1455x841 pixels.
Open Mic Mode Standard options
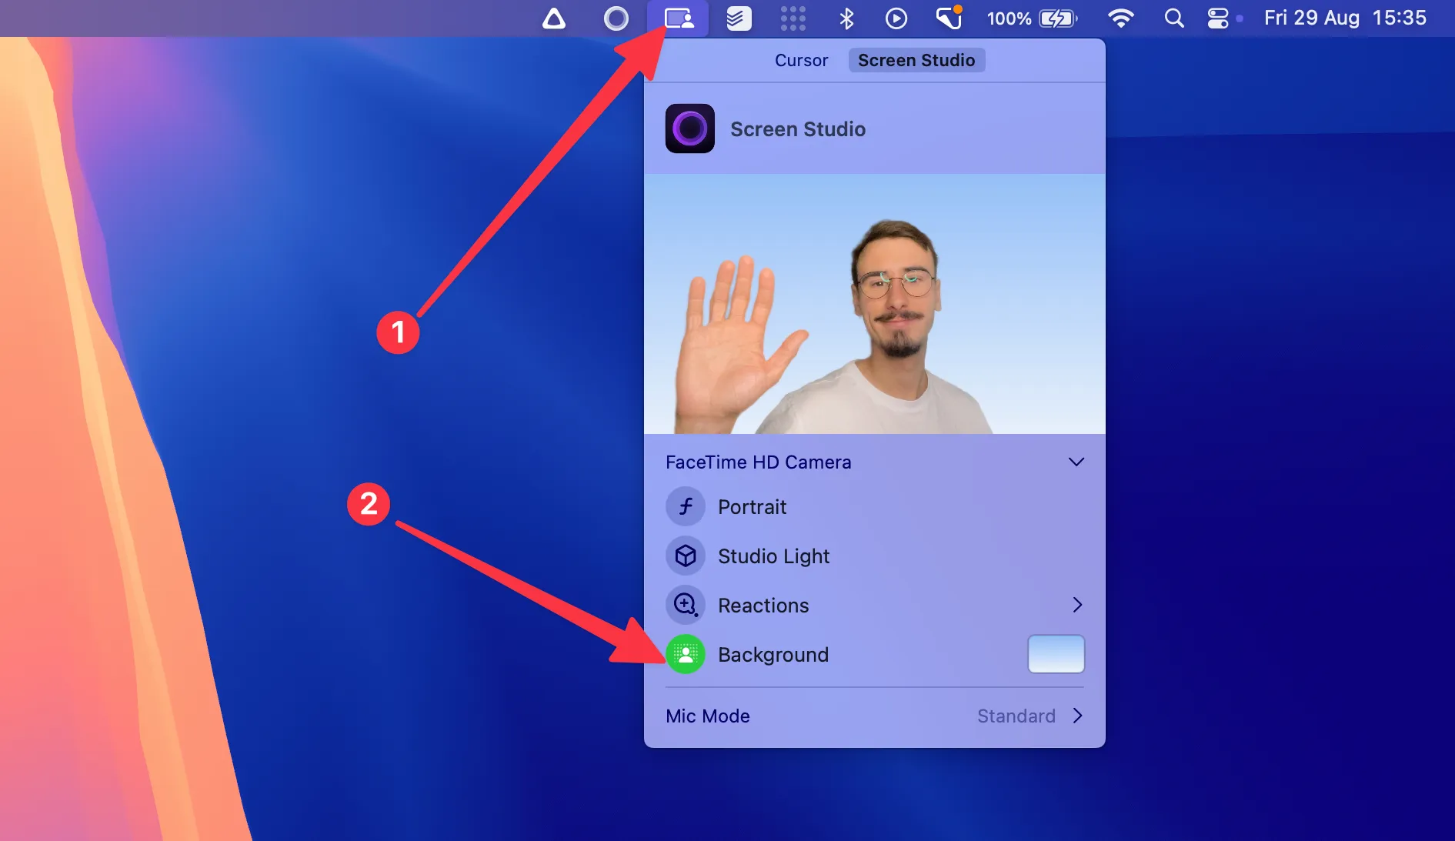coord(1030,716)
